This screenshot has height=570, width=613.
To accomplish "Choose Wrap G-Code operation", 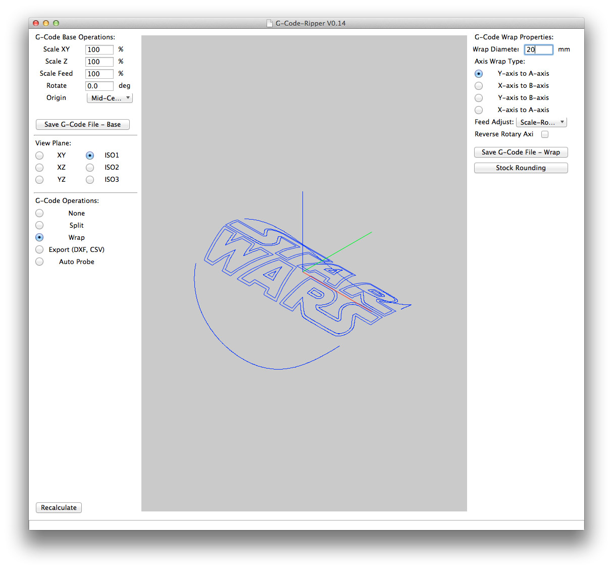I will 39,237.
